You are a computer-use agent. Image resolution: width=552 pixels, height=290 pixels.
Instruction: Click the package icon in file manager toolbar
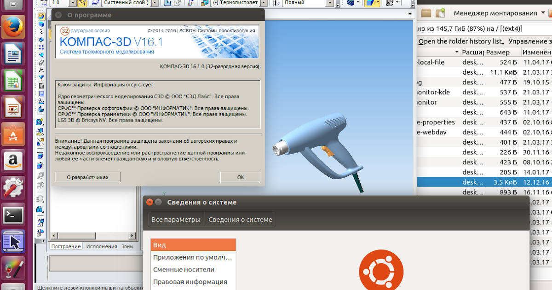coord(426,12)
